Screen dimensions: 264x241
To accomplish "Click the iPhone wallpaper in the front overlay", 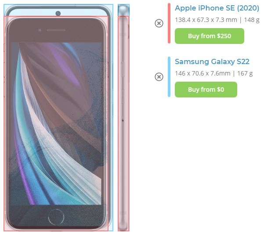I will [56, 124].
